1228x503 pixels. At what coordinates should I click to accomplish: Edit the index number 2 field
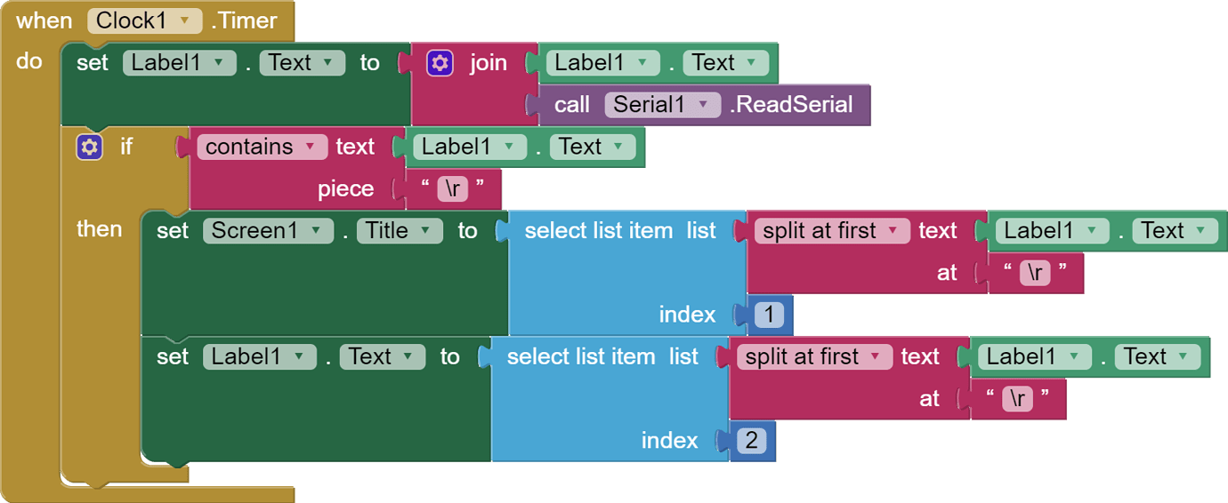[751, 441]
